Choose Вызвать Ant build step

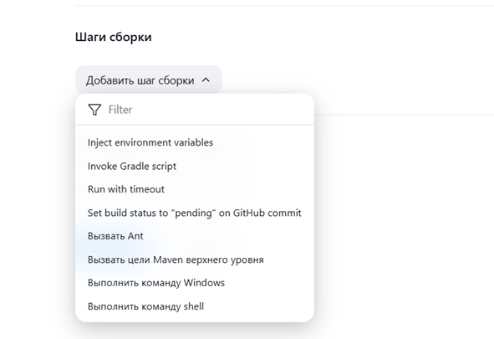pyautogui.click(x=195, y=236)
